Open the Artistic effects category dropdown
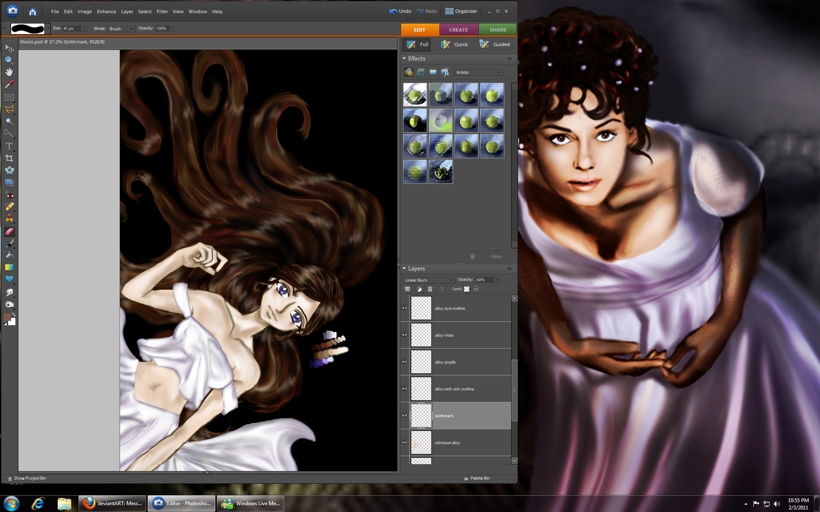 click(x=478, y=73)
